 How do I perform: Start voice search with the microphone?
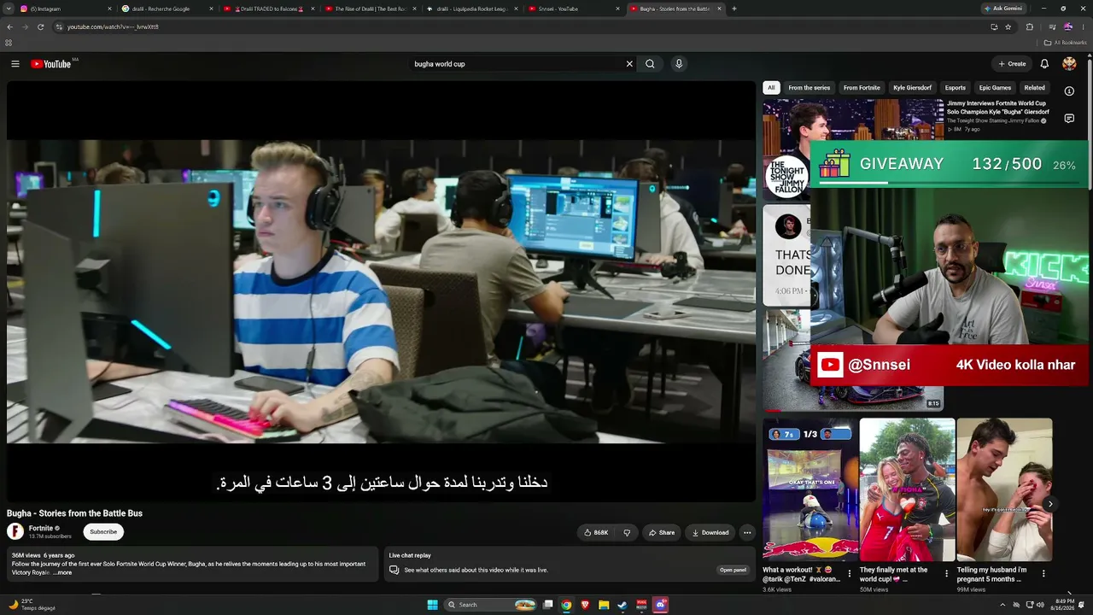tap(679, 64)
